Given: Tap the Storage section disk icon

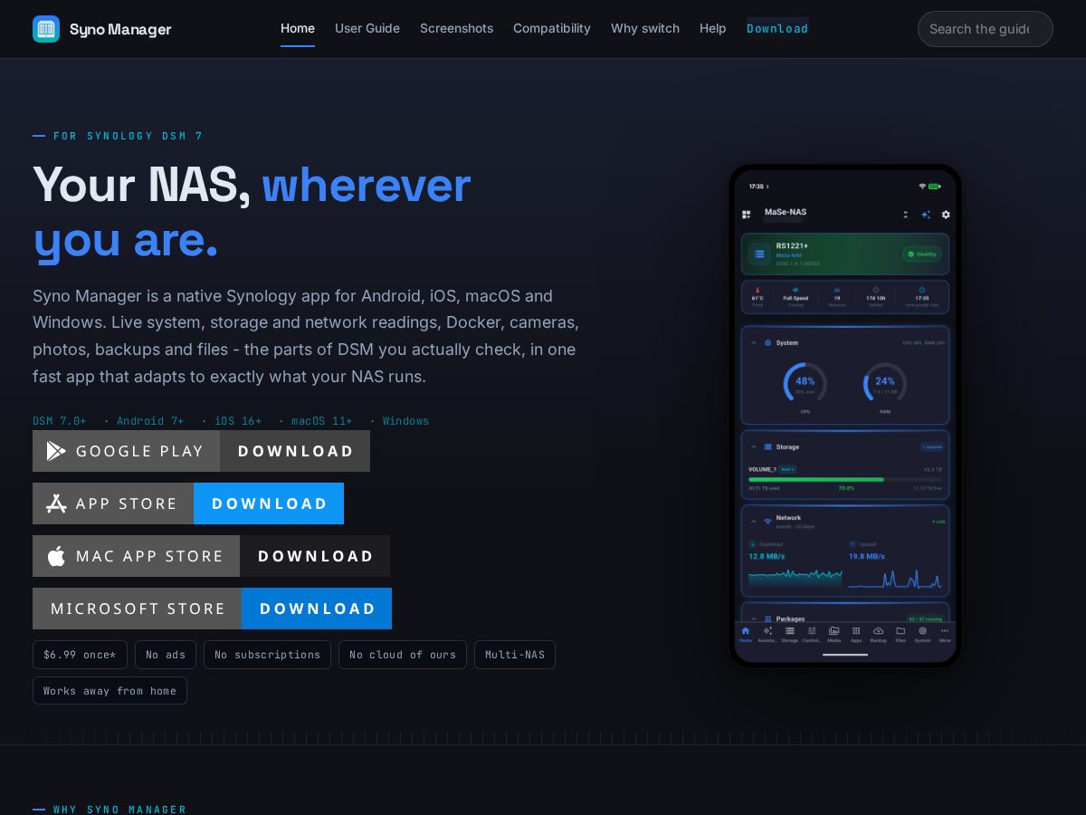Looking at the screenshot, I should point(767,447).
